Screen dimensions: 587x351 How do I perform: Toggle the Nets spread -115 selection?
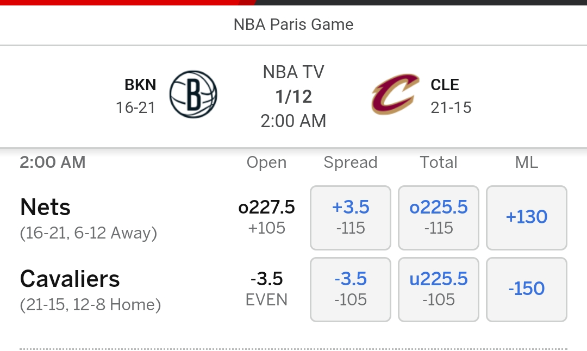pos(350,228)
